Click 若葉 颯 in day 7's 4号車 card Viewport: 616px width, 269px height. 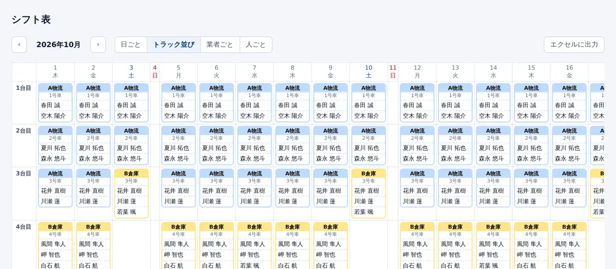point(250,265)
